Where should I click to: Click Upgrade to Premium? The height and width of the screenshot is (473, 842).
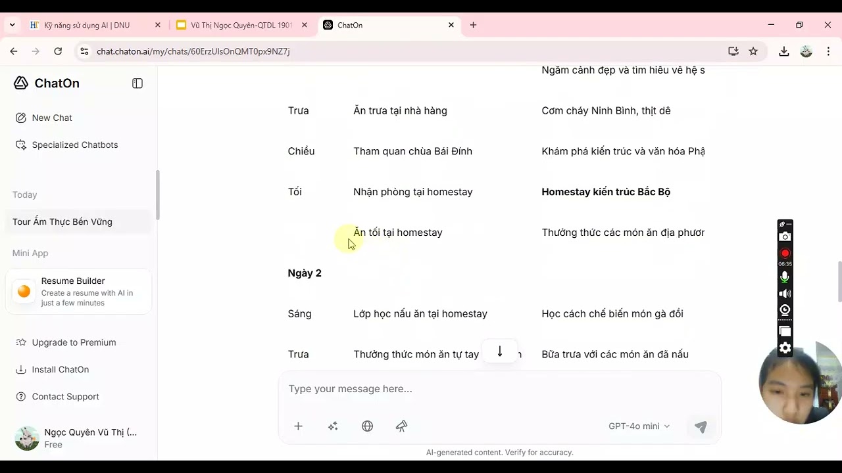(66, 342)
